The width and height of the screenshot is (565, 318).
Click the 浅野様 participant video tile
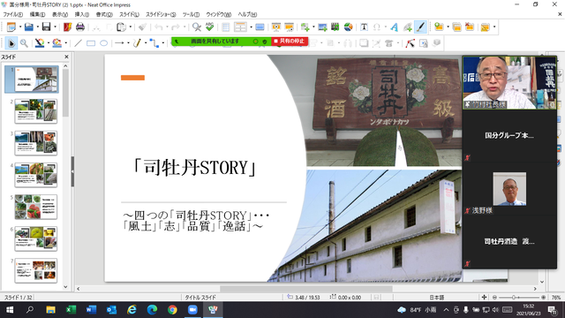(509, 189)
